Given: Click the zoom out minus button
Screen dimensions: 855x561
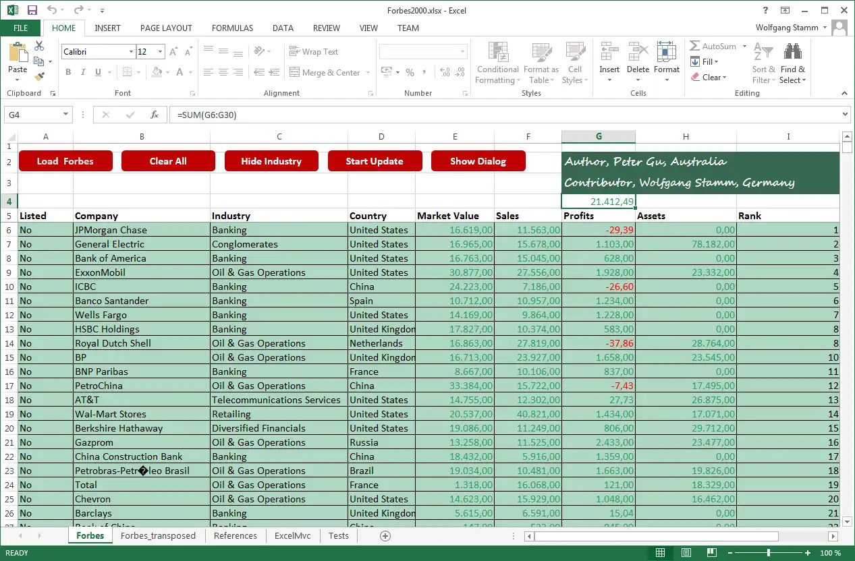Looking at the screenshot, I should [x=730, y=553].
